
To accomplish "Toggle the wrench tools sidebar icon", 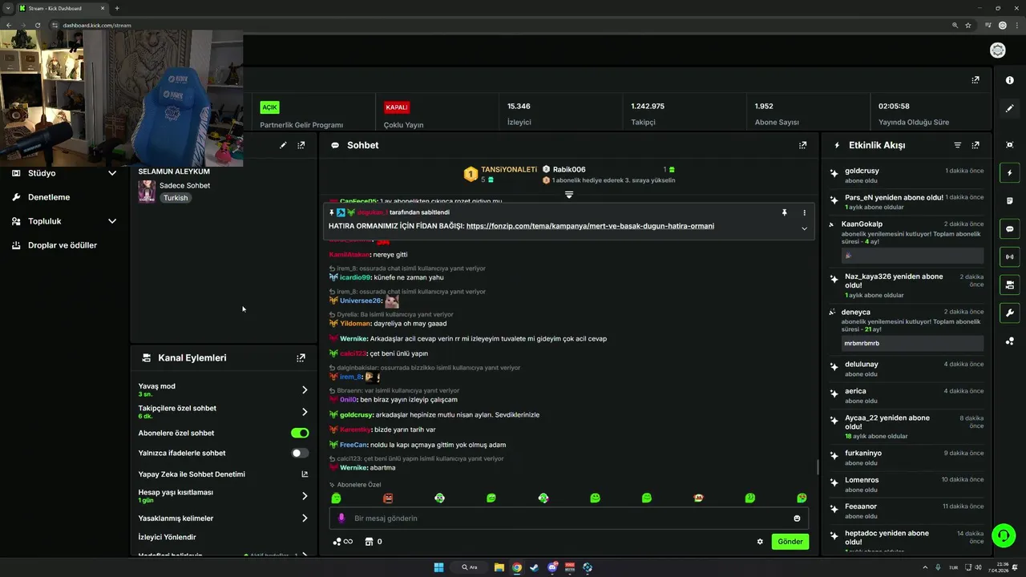I will point(1009,313).
